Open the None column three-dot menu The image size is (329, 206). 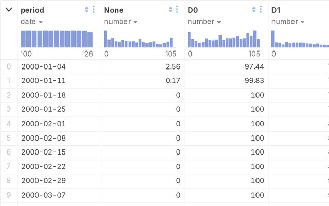(x=177, y=10)
